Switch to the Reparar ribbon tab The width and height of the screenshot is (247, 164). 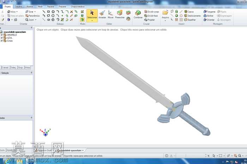click(50, 7)
